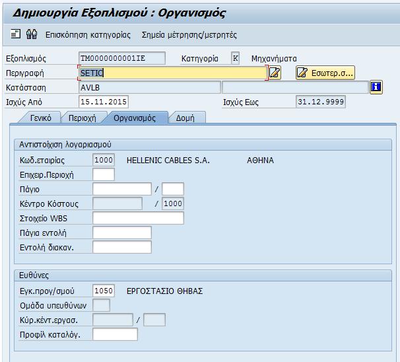
Task: Click the Ισχύς Από date field
Action: pyautogui.click(x=104, y=102)
